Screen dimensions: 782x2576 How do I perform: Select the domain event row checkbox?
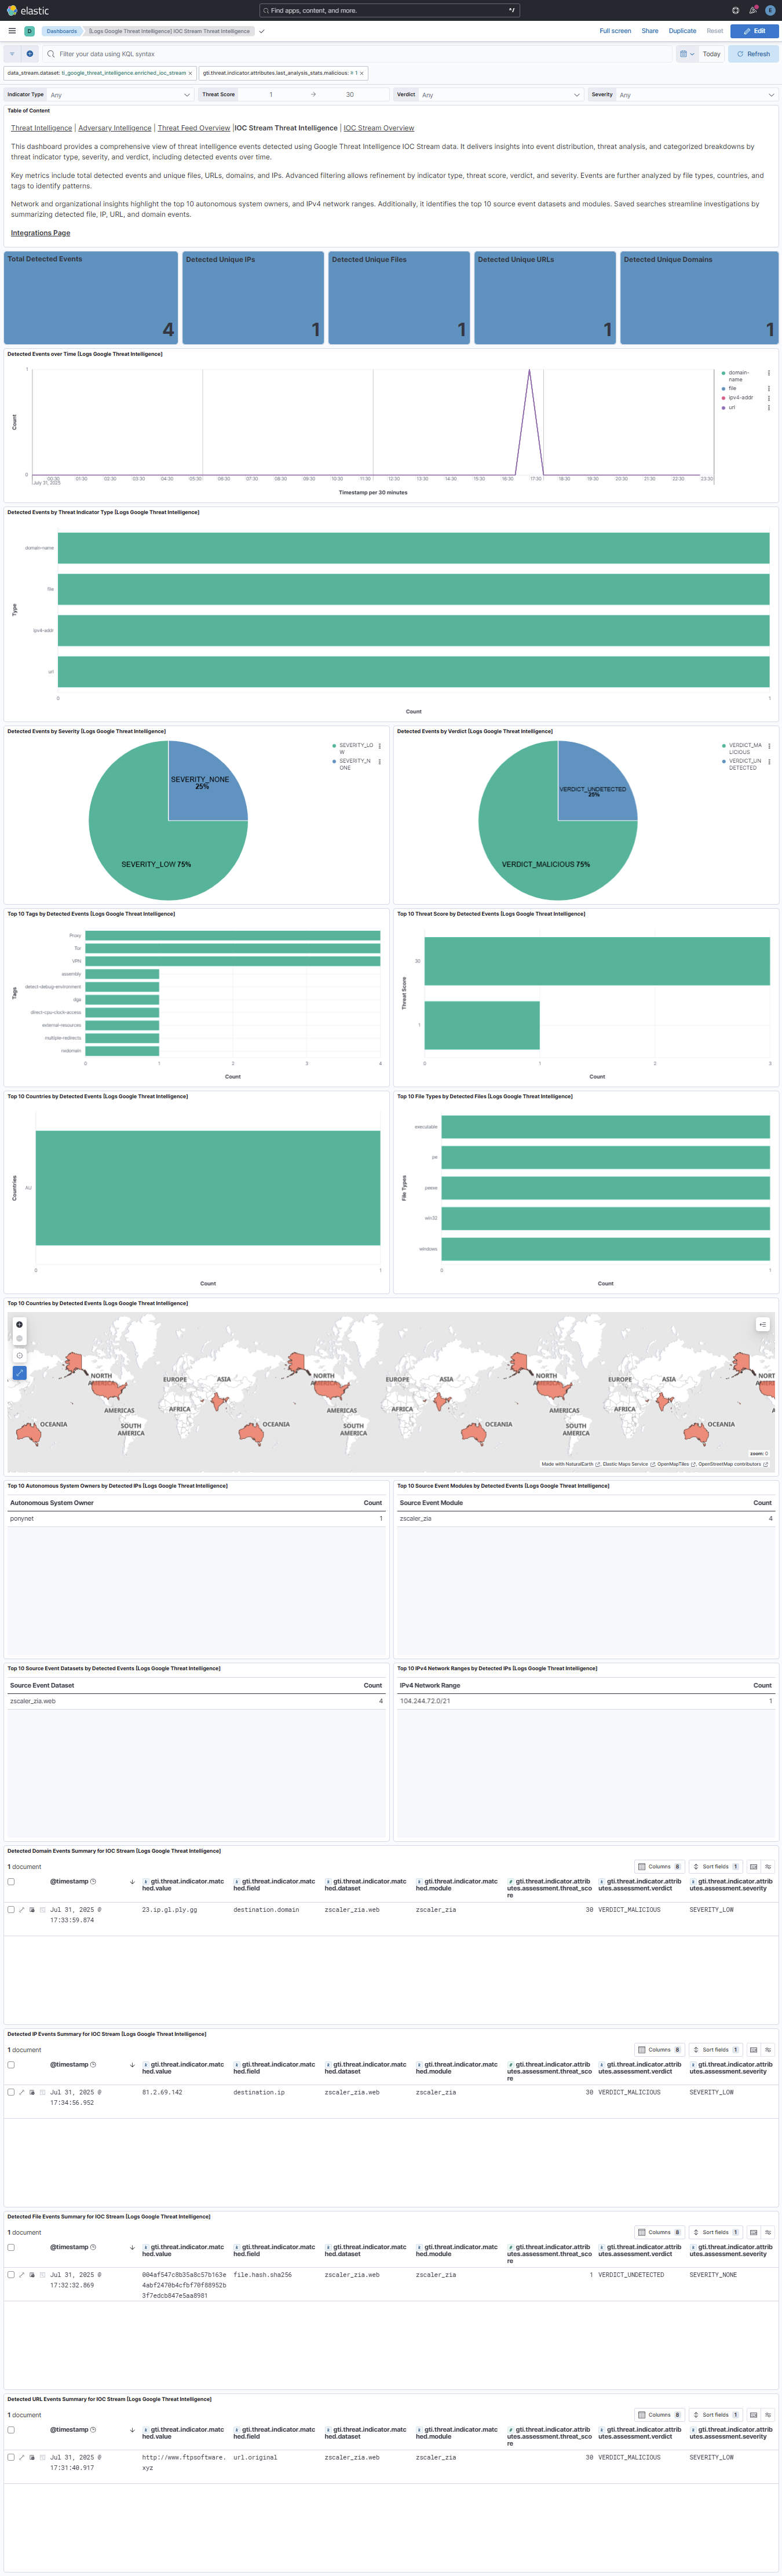(11, 1909)
